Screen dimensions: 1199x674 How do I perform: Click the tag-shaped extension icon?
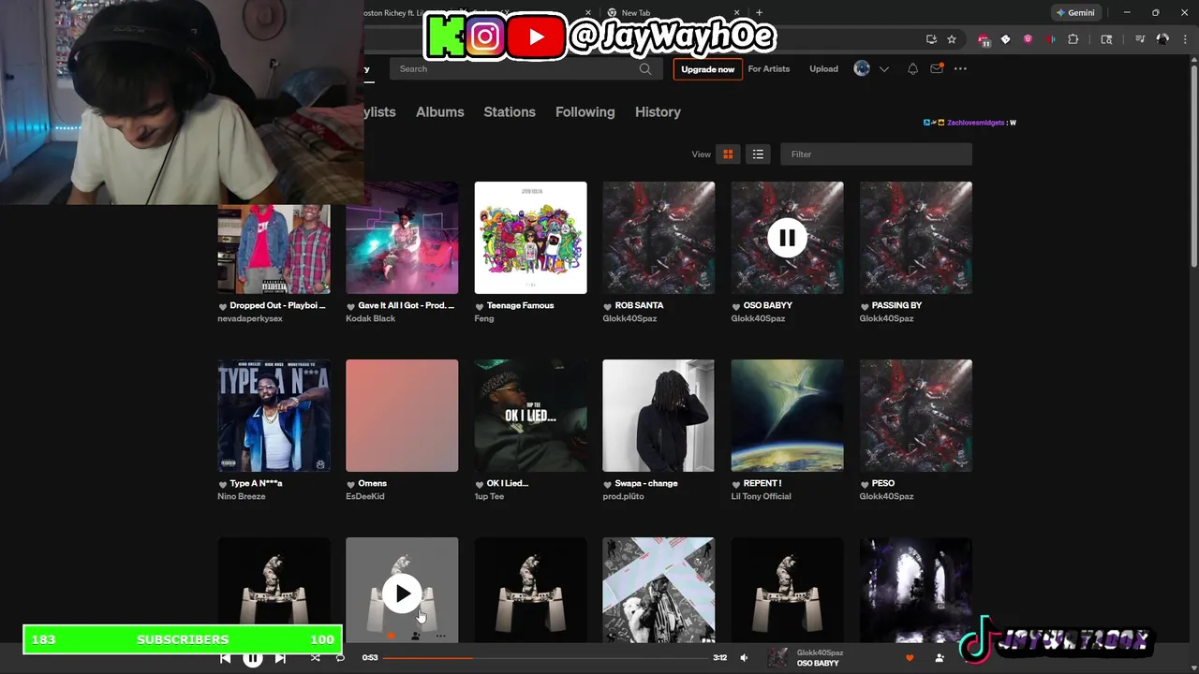1005,39
